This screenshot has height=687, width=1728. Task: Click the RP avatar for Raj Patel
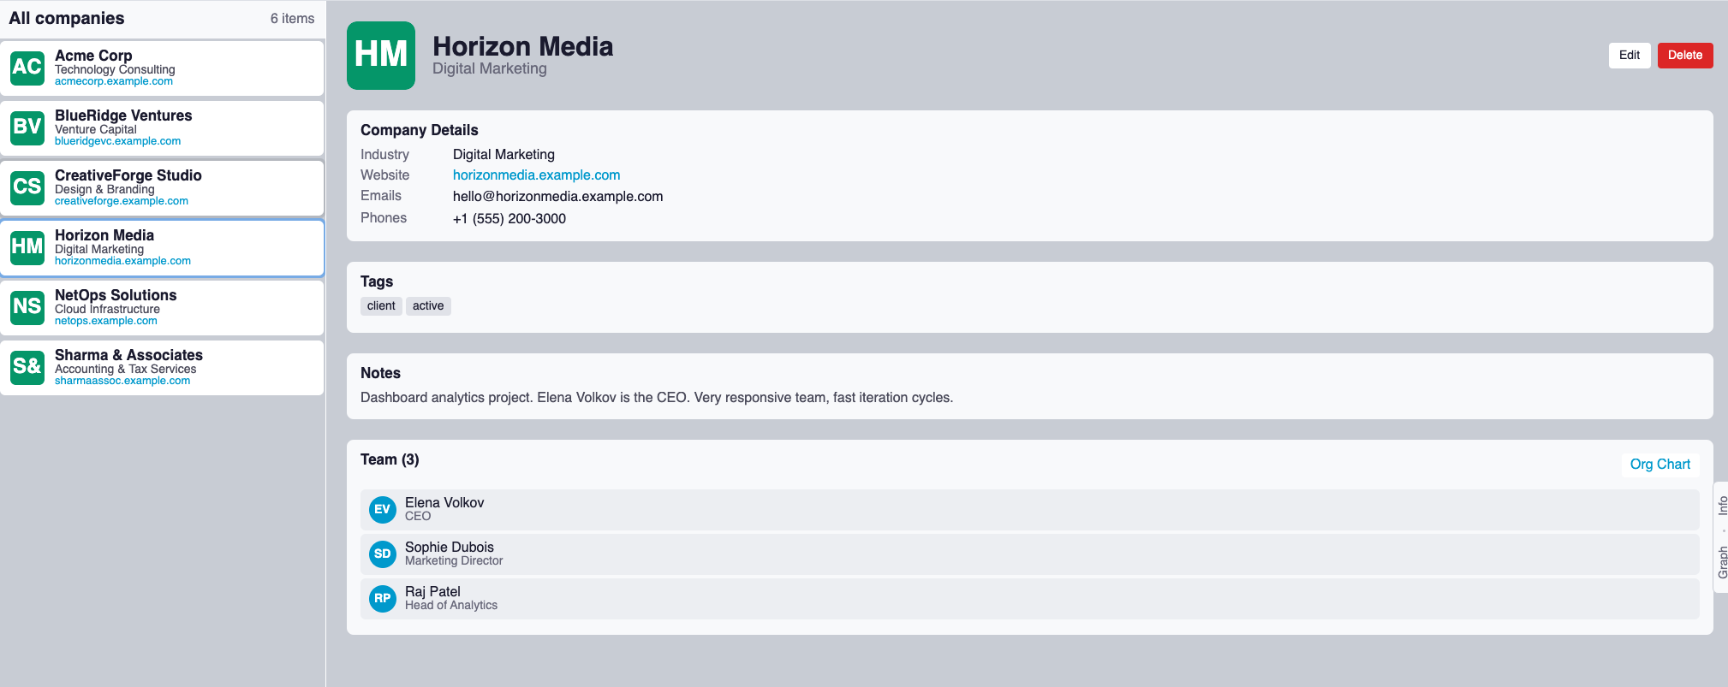(382, 598)
